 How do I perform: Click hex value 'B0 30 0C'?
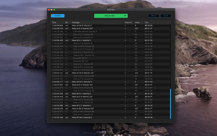[x=149, y=58]
